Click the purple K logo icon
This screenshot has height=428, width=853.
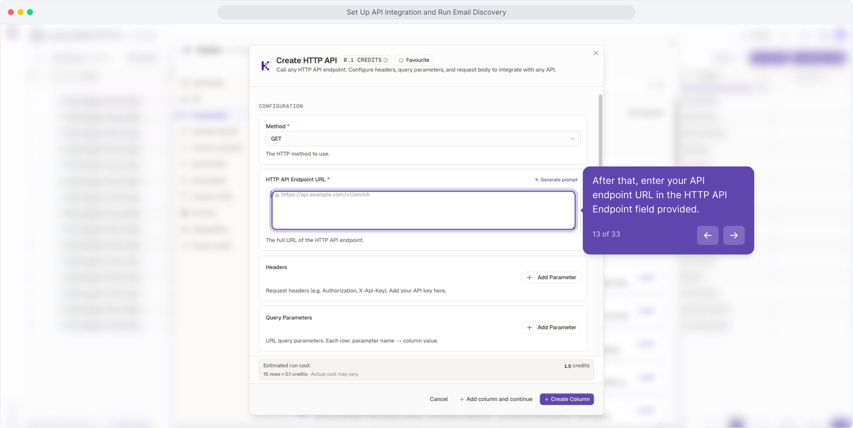point(265,65)
